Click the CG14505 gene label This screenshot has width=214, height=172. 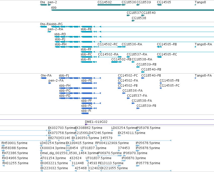164,2
